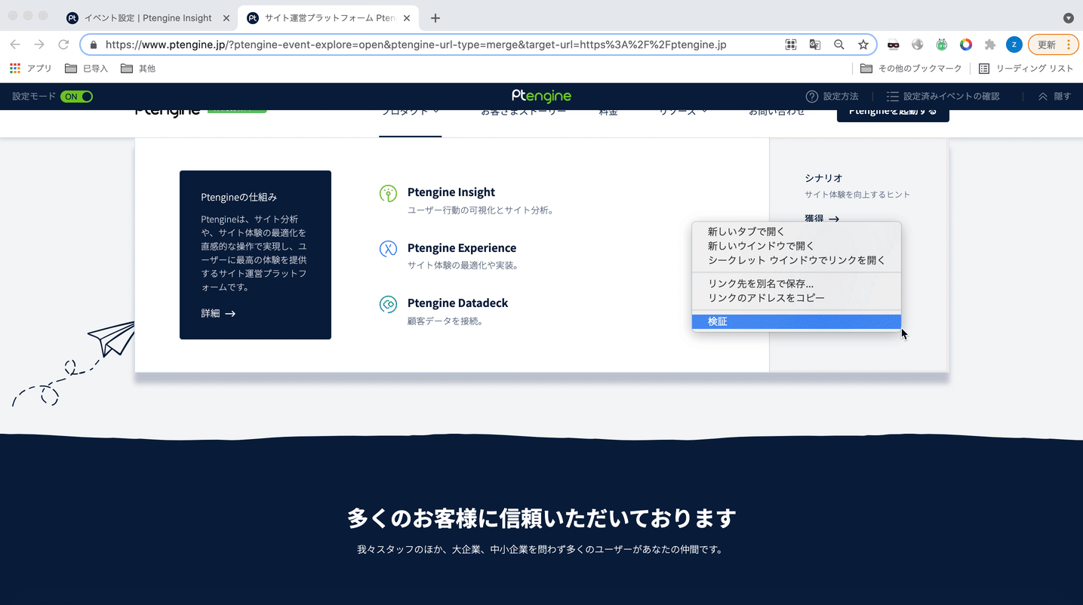Click the Google Translate icon in address bar
Screen dimensions: 1083x605
pos(815,45)
